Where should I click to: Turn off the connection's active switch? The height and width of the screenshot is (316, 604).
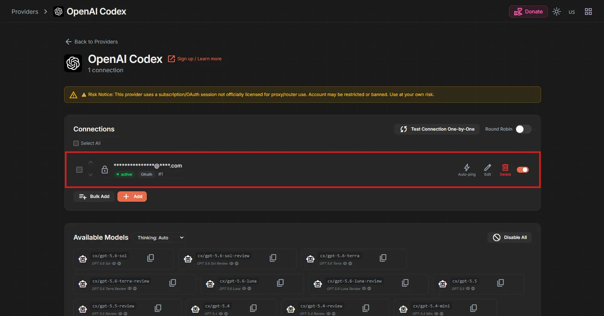click(523, 170)
